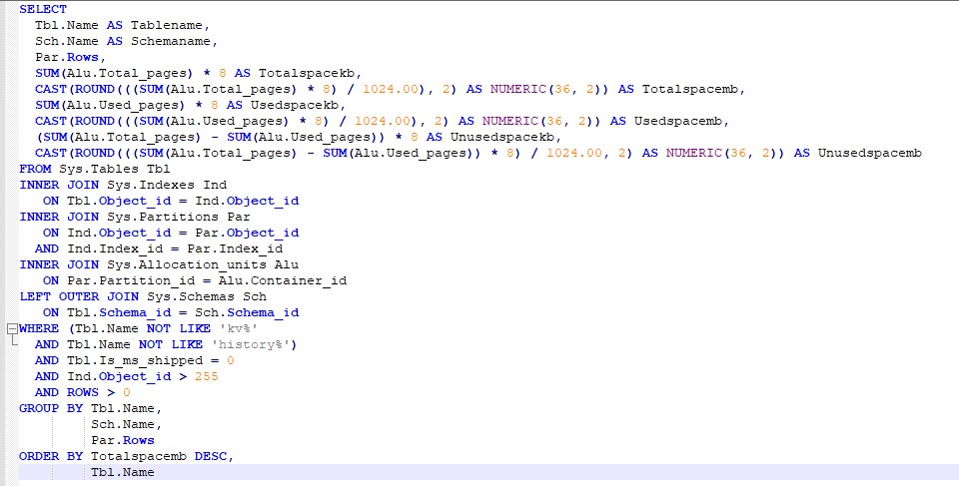Click Sch.Schema_id in the ON condition
This screenshot has width=959, height=486.
coord(247,312)
